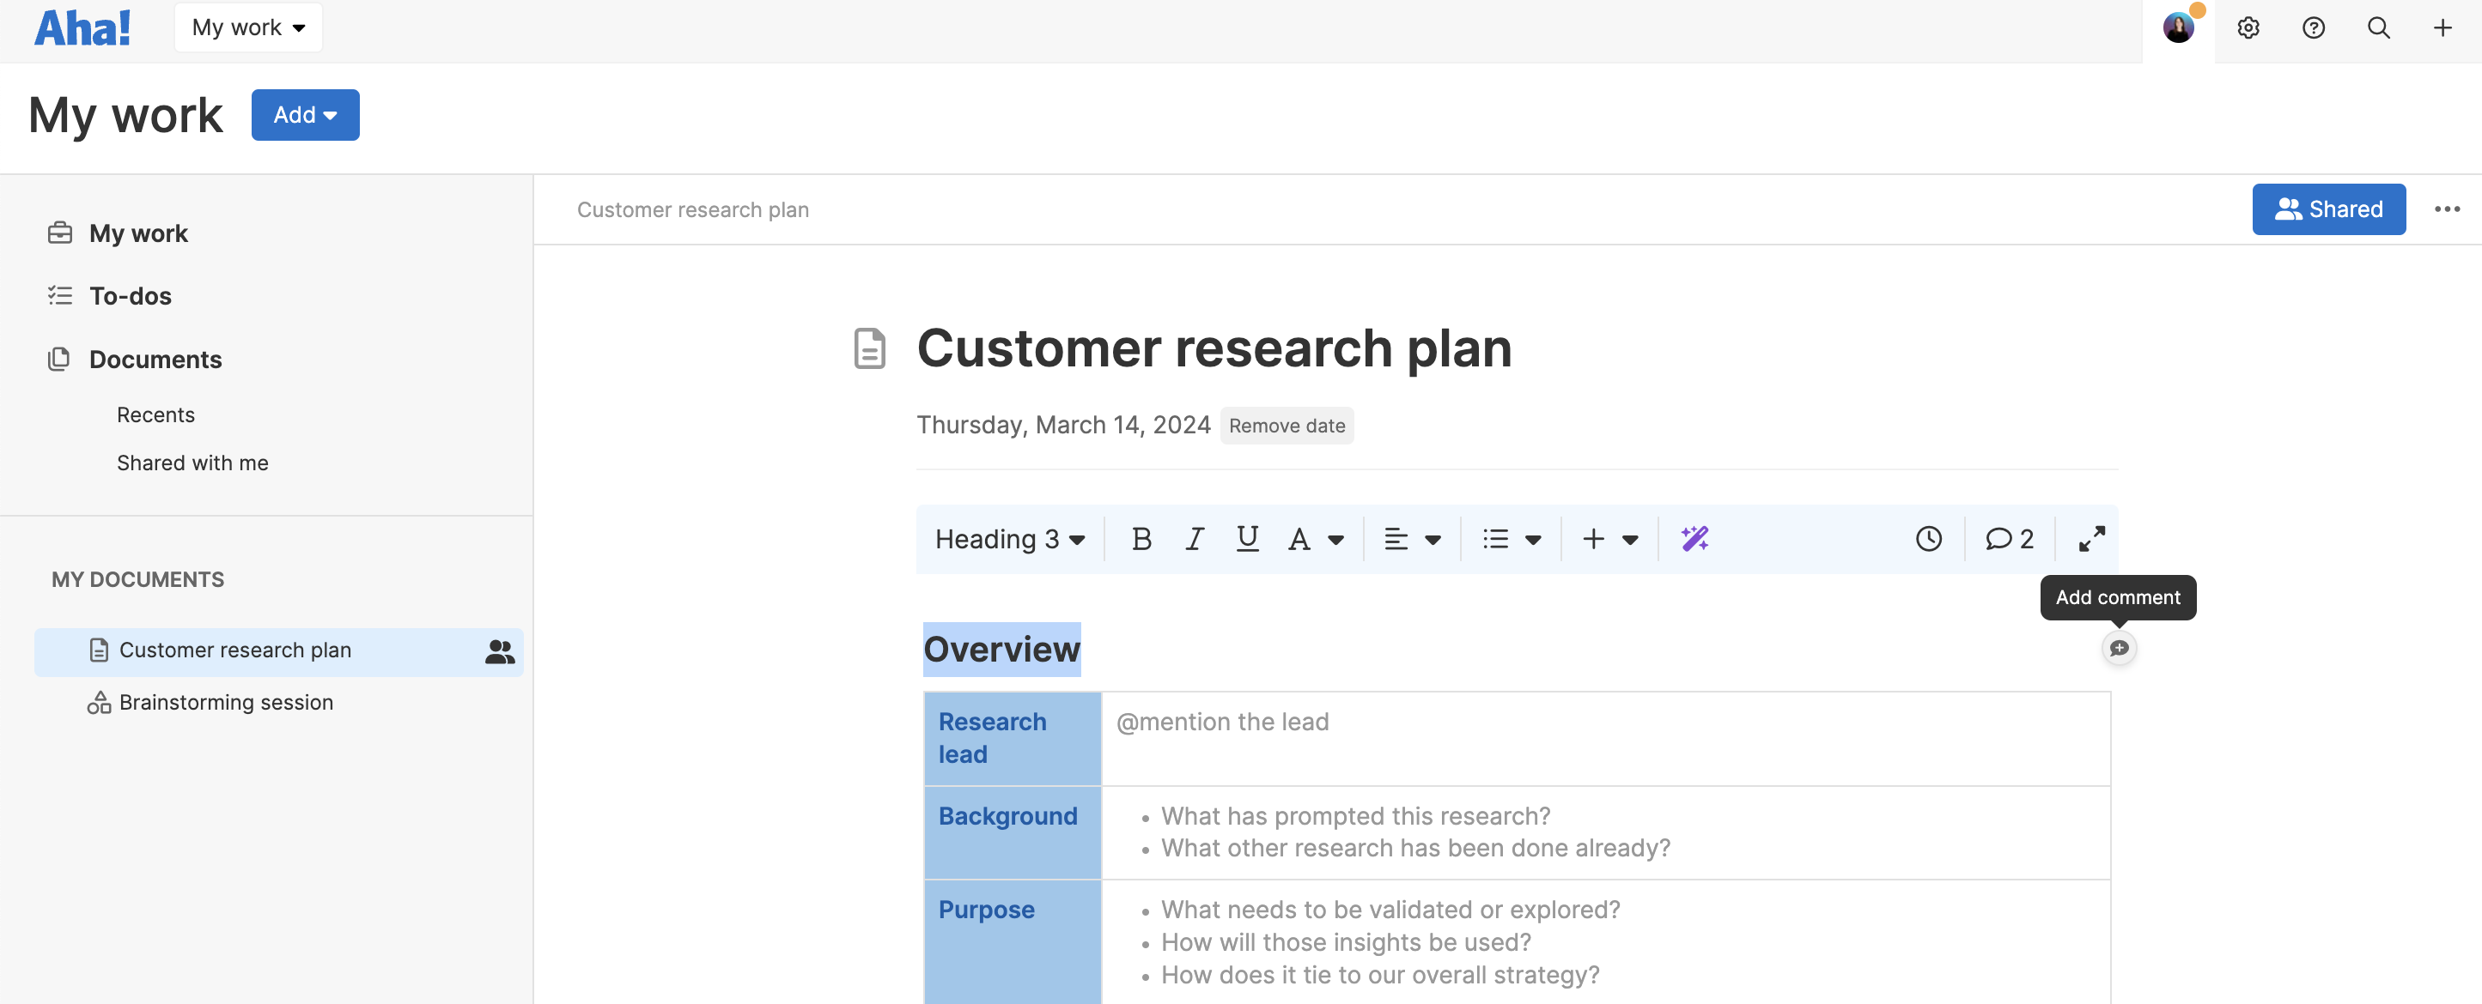Click the Background table cell
The width and height of the screenshot is (2482, 1004).
1013,832
